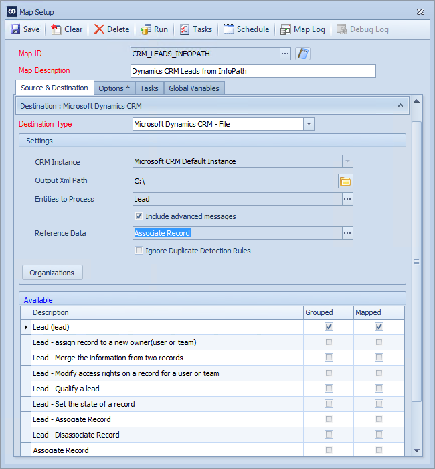
Task: Click the Map ID input field
Action: pyautogui.click(x=205, y=54)
